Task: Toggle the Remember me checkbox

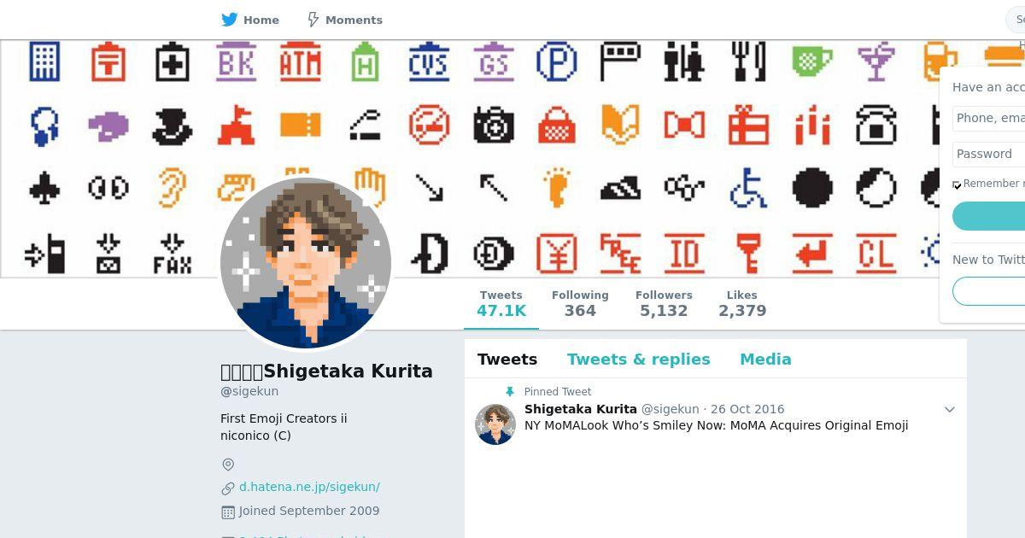Action: [957, 184]
